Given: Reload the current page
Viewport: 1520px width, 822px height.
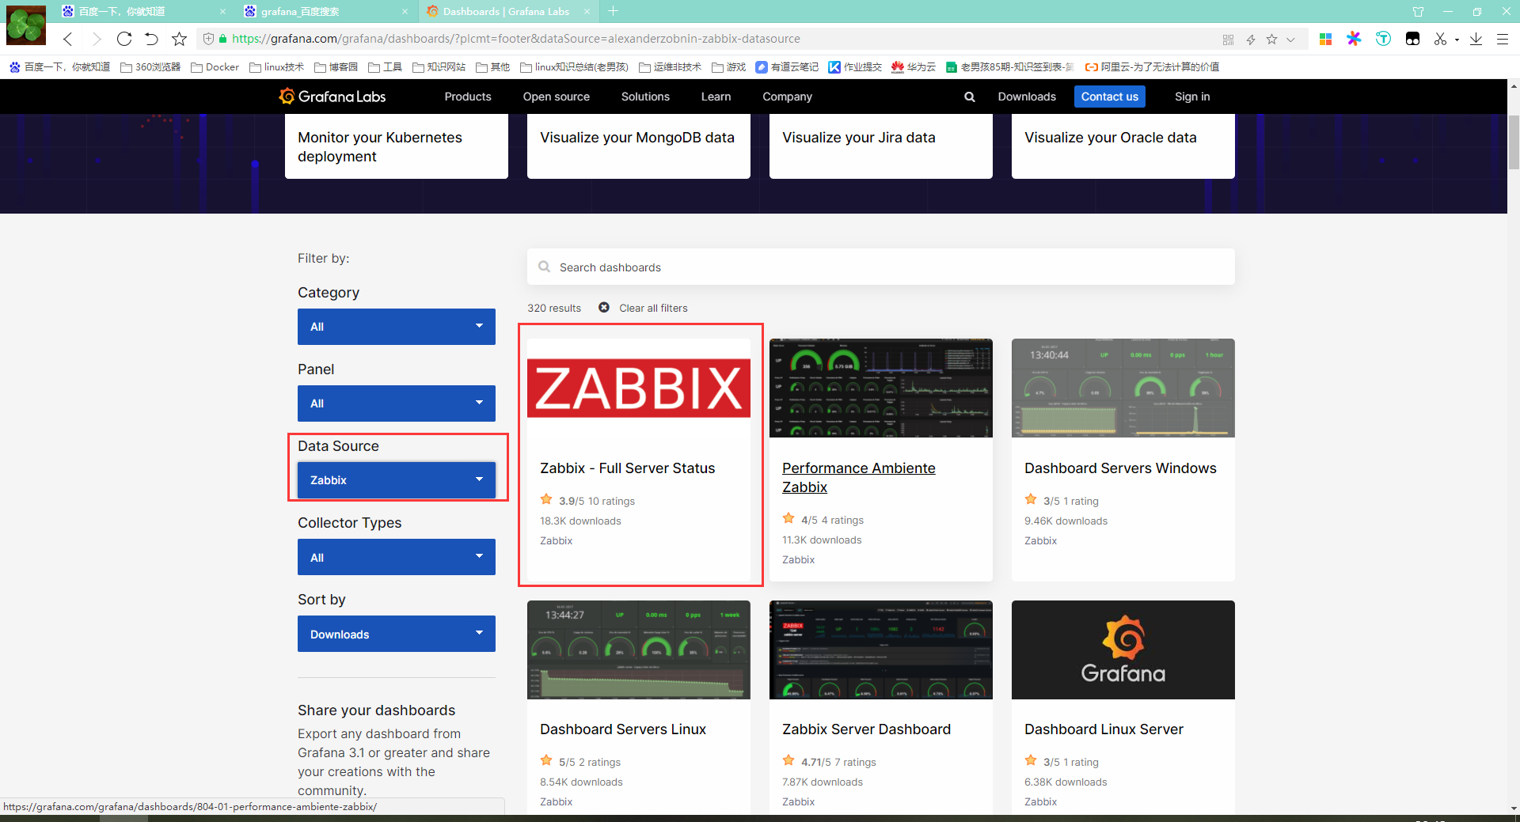Looking at the screenshot, I should (x=124, y=39).
